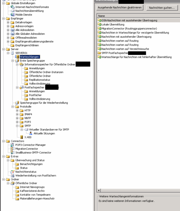Click the POP3-Connector-Manager icon
180x211 pixels.
[x=12, y=145]
